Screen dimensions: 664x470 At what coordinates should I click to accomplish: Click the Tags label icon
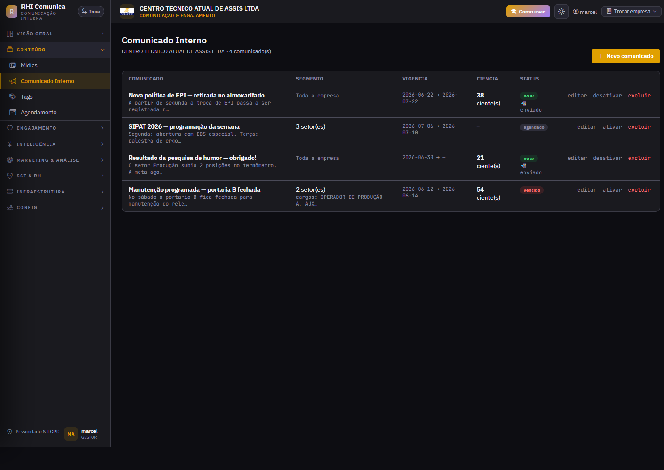pyautogui.click(x=13, y=97)
